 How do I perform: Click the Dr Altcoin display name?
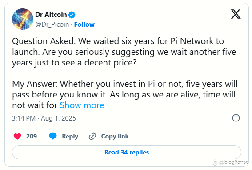pos(51,15)
